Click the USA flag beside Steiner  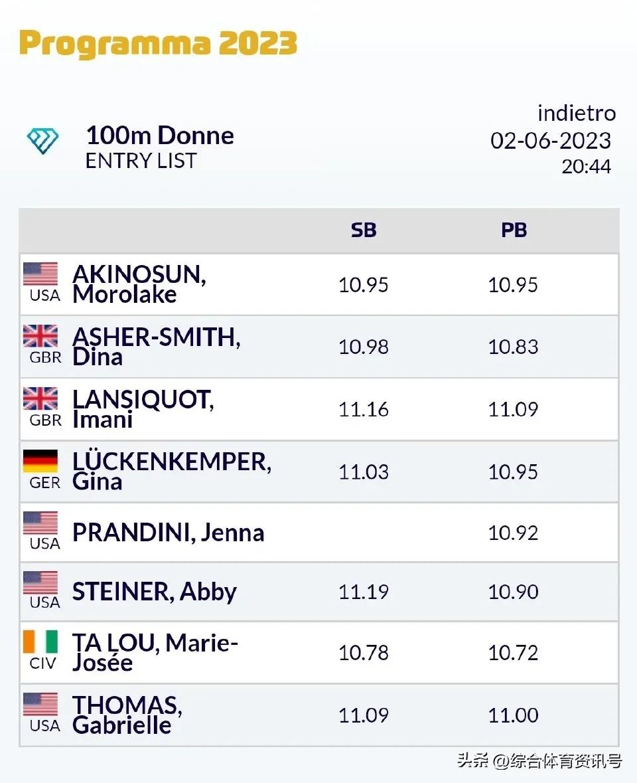tap(40, 583)
